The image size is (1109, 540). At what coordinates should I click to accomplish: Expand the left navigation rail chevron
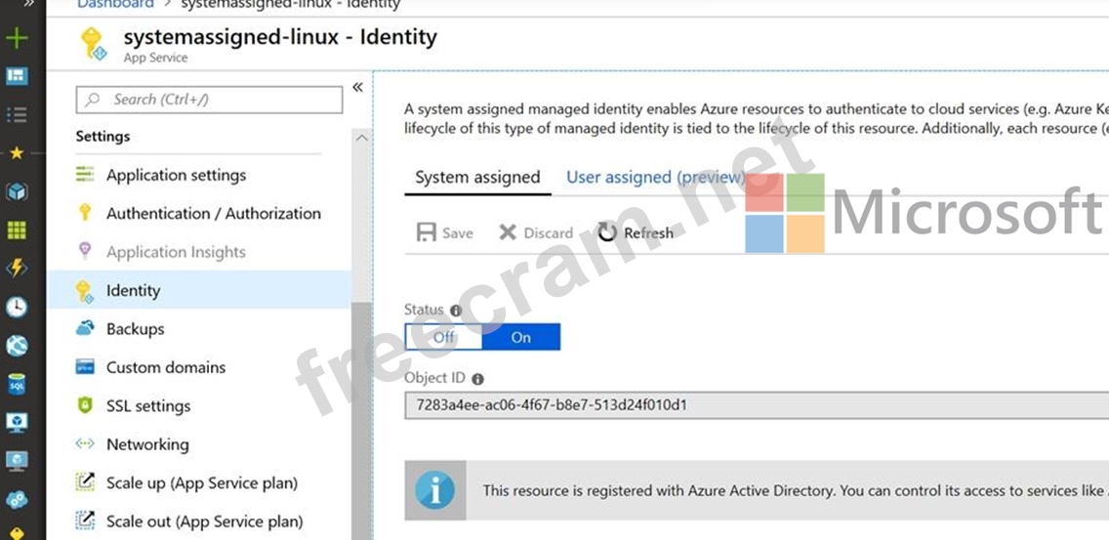pyautogui.click(x=27, y=5)
